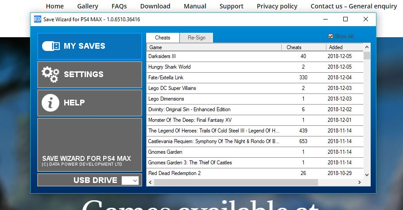Sort by the Cheats column header
Image resolution: width=403 pixels, height=210 pixels.
[x=303, y=47]
